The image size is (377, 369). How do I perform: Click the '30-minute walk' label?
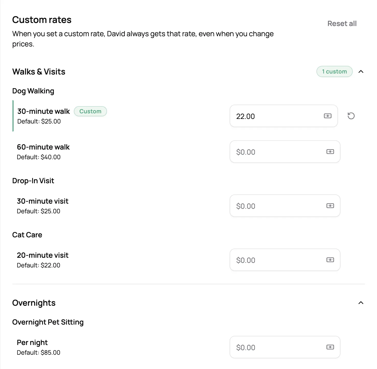[x=44, y=111]
